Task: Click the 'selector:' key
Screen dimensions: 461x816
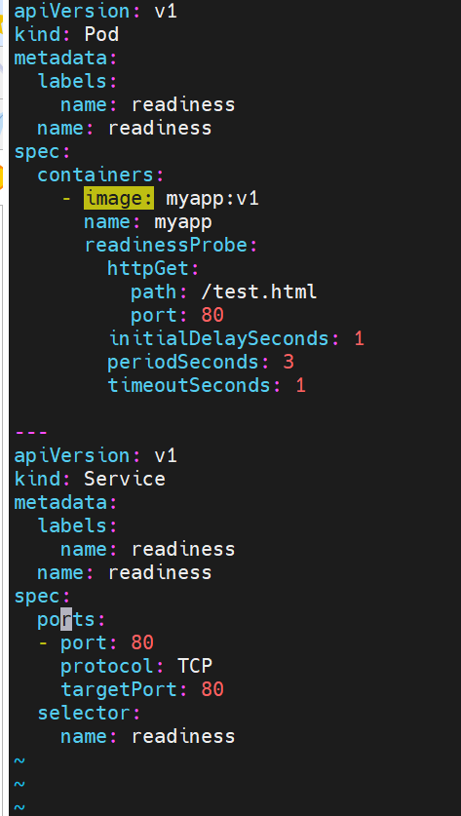Action: coord(89,713)
